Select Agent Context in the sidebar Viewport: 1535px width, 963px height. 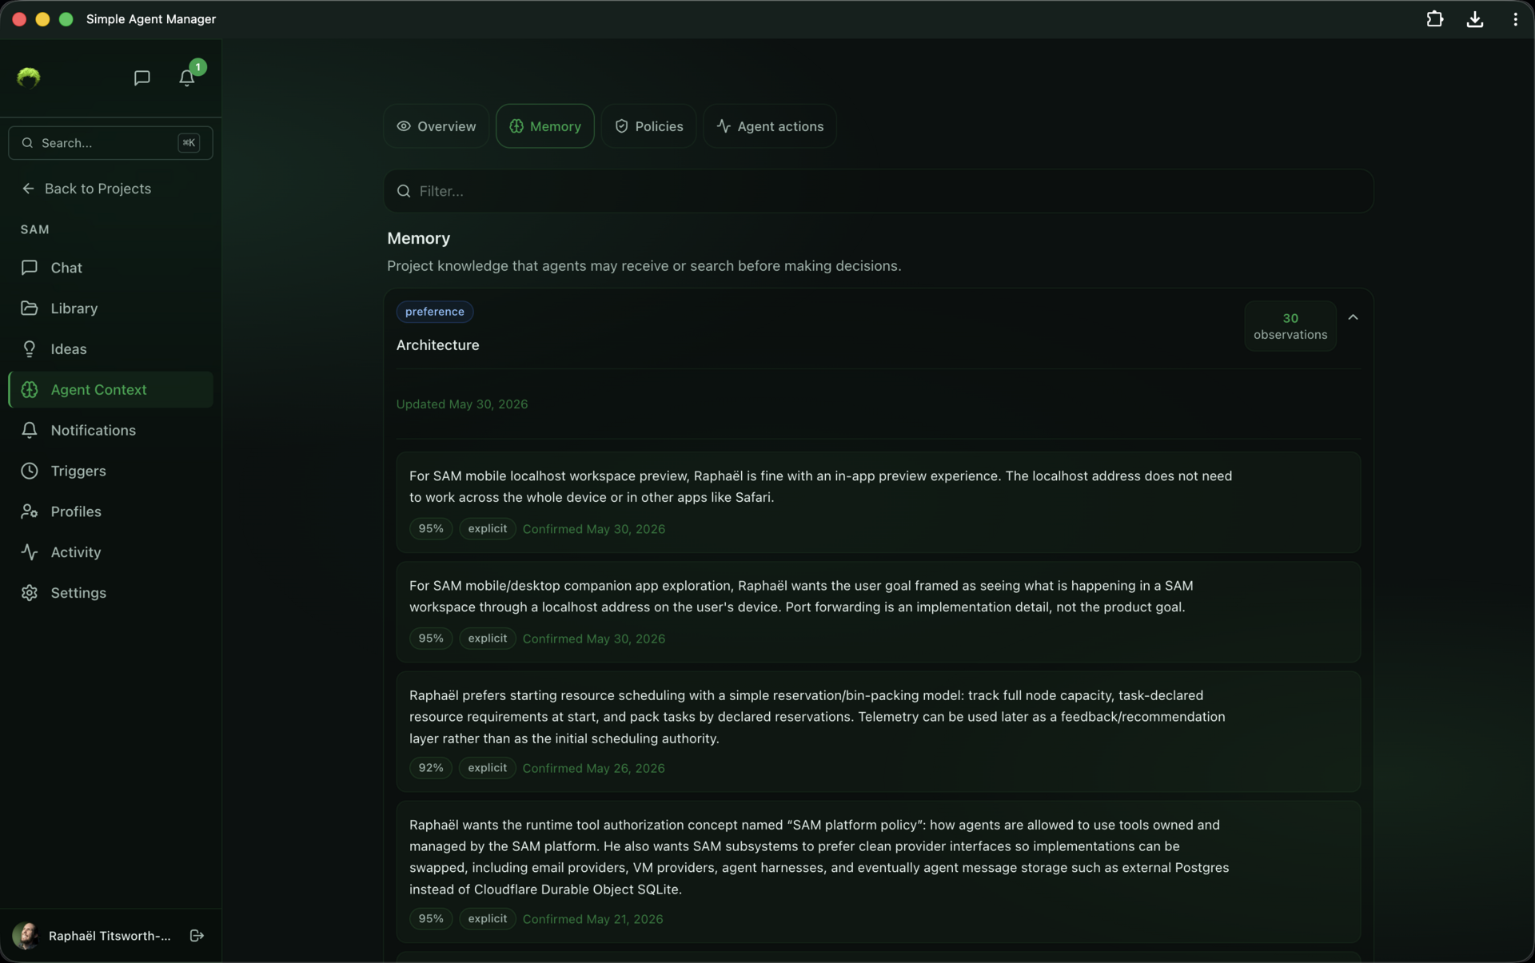[x=110, y=390]
